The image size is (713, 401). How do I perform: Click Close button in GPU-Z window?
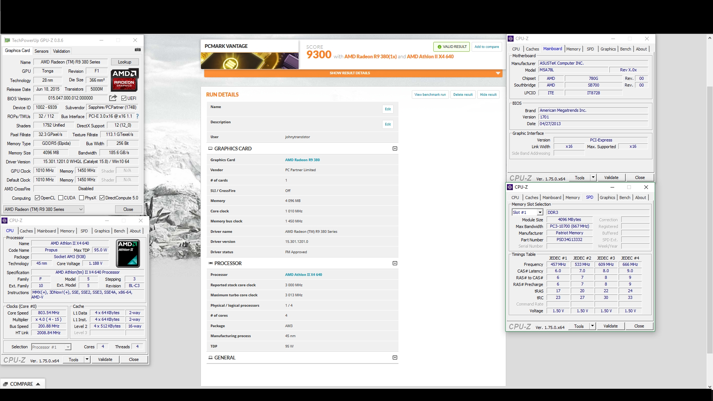128,209
